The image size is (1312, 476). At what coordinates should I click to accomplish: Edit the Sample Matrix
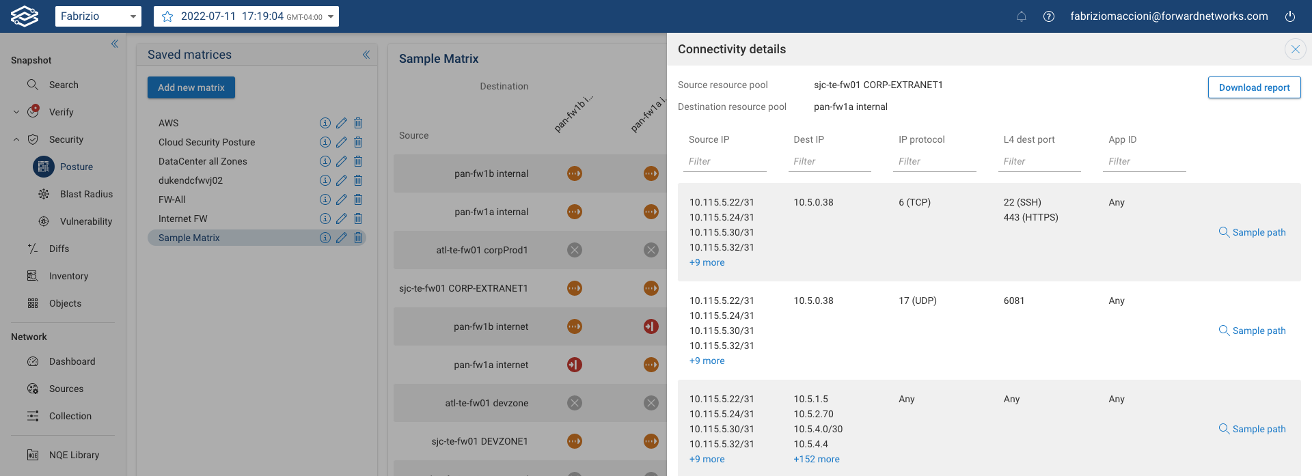(x=342, y=238)
